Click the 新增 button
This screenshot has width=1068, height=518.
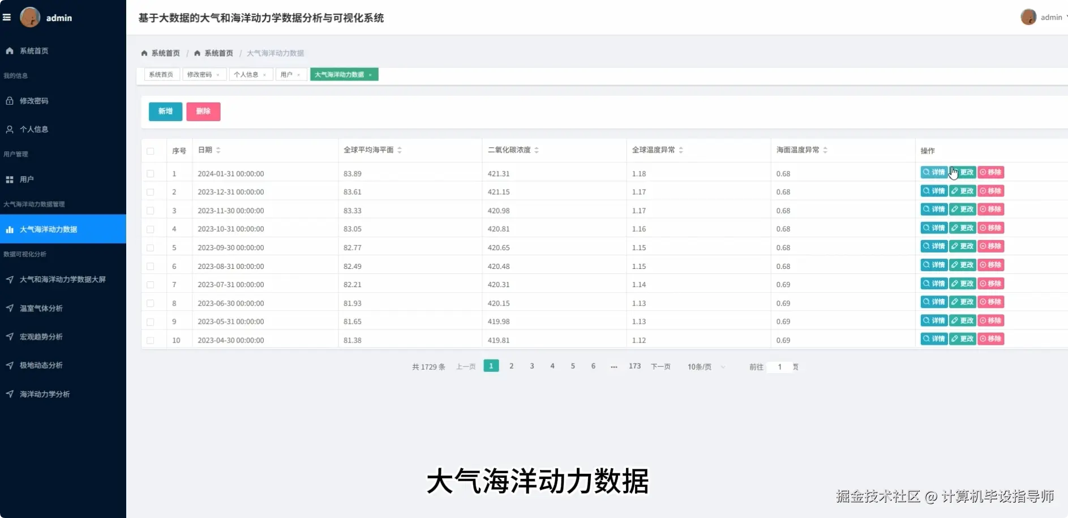tap(165, 112)
